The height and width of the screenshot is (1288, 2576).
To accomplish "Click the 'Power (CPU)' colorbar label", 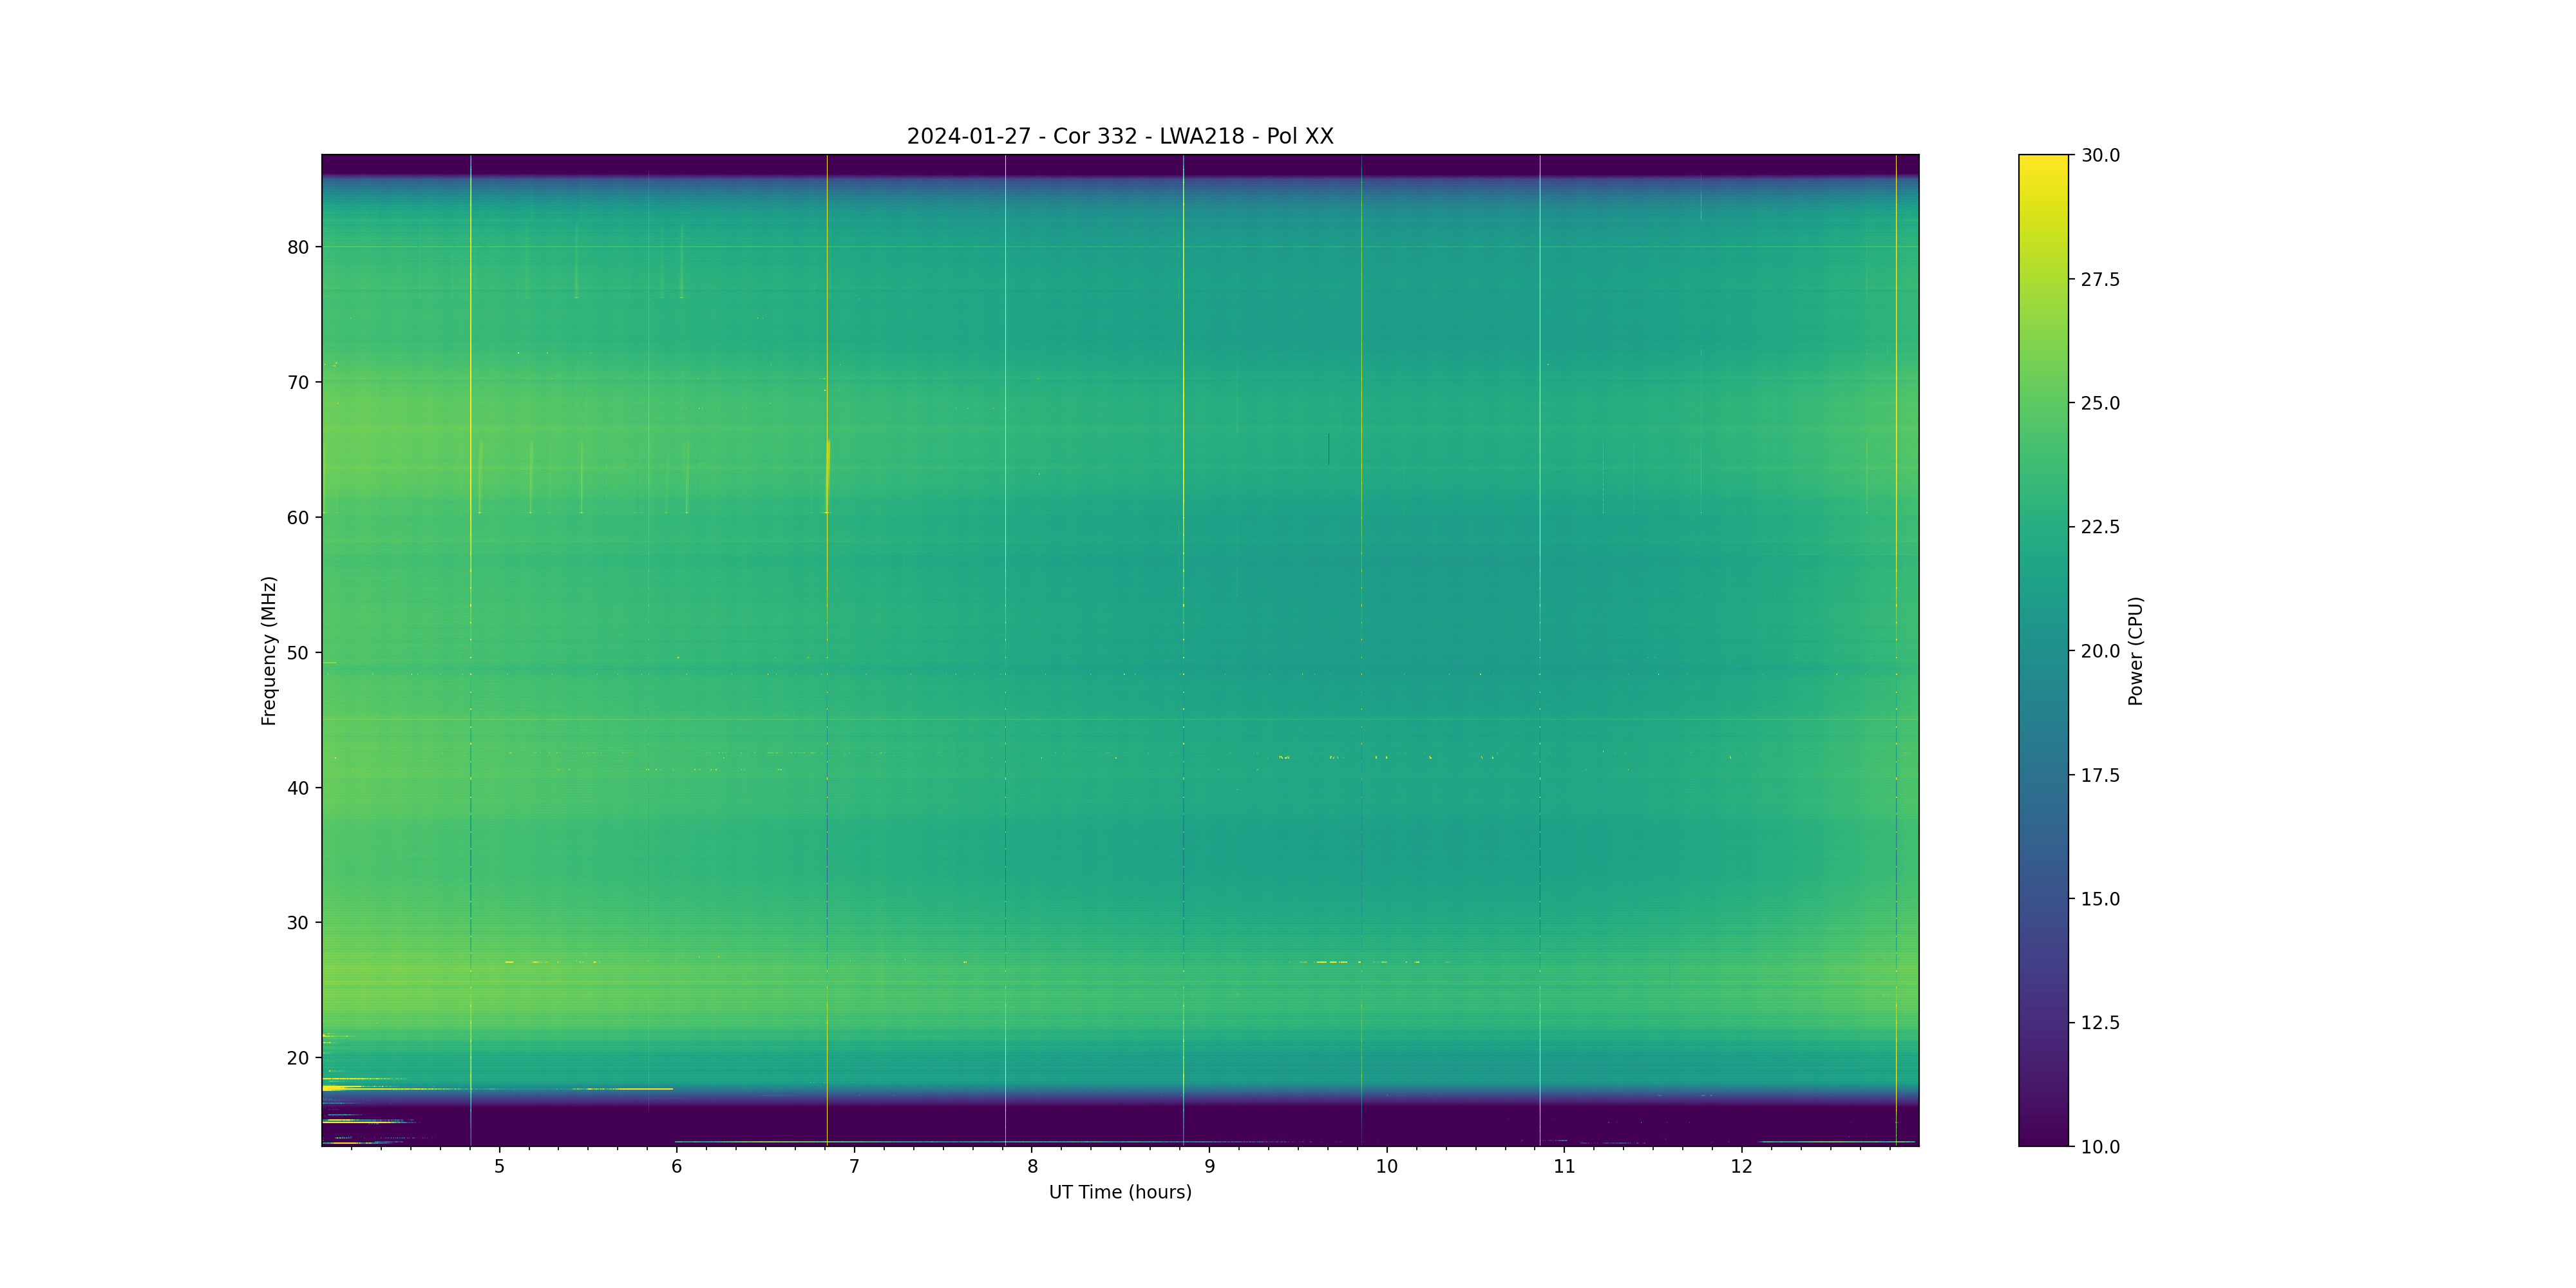I will pos(2135,650).
